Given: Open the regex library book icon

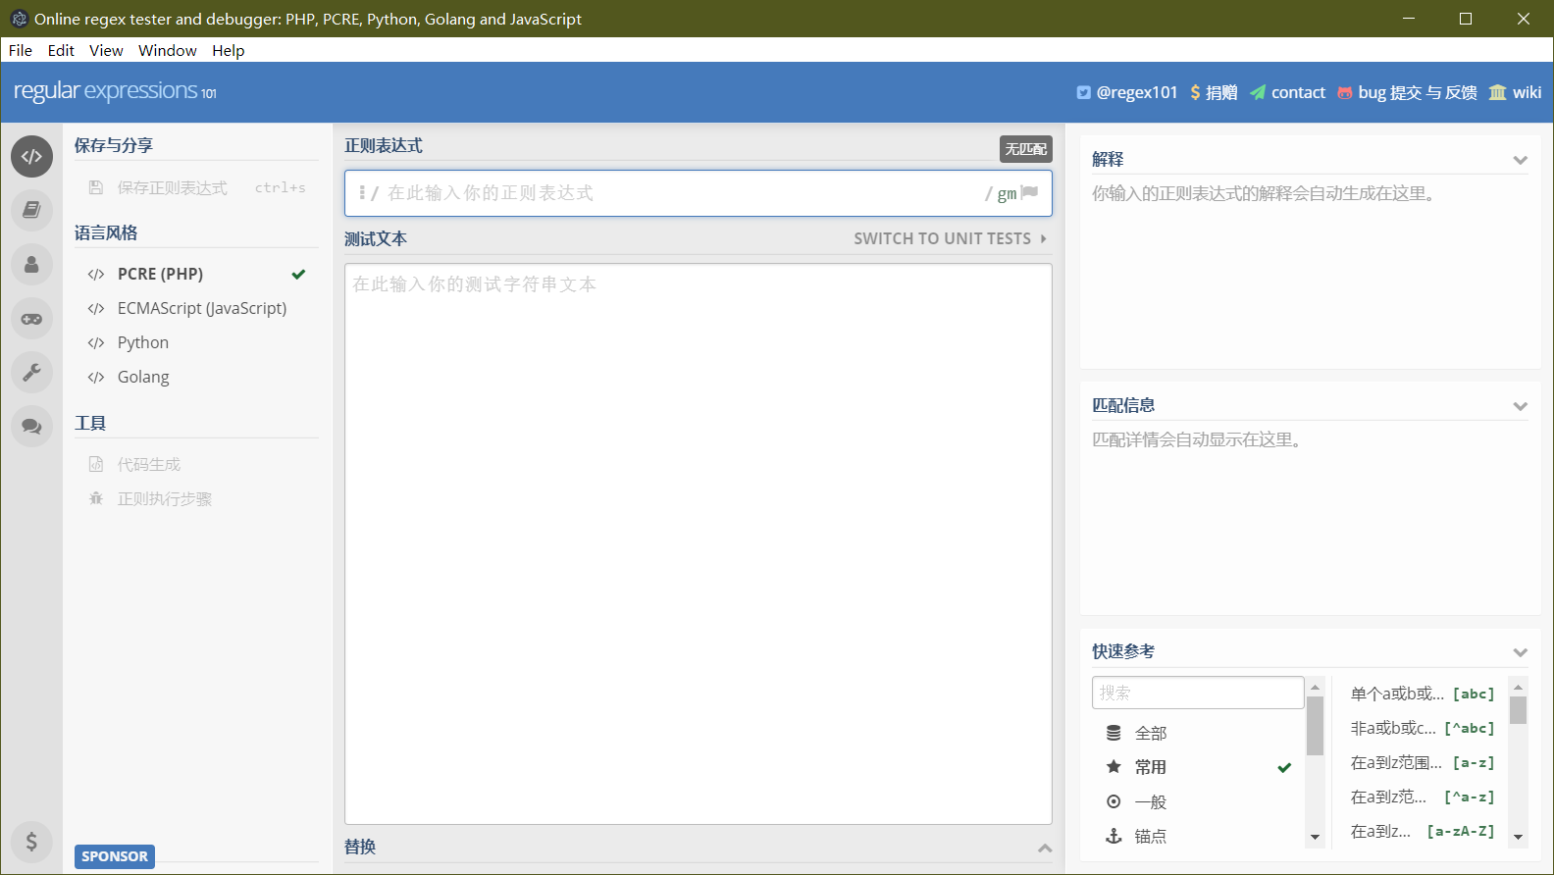Looking at the screenshot, I should (31, 210).
